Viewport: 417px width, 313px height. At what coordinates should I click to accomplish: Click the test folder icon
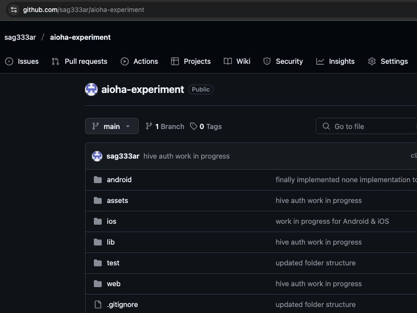[x=98, y=263]
